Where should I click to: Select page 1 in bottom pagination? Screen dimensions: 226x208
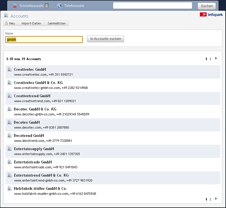(206, 199)
